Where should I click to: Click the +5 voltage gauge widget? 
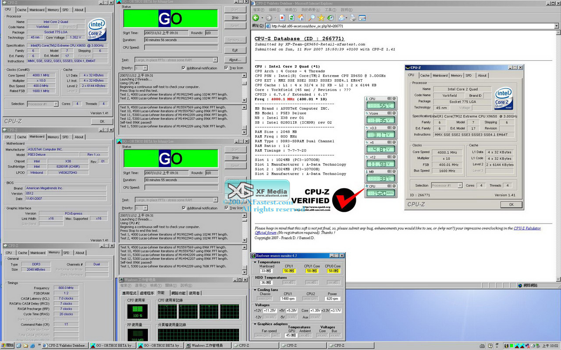pyautogui.click(x=380, y=147)
